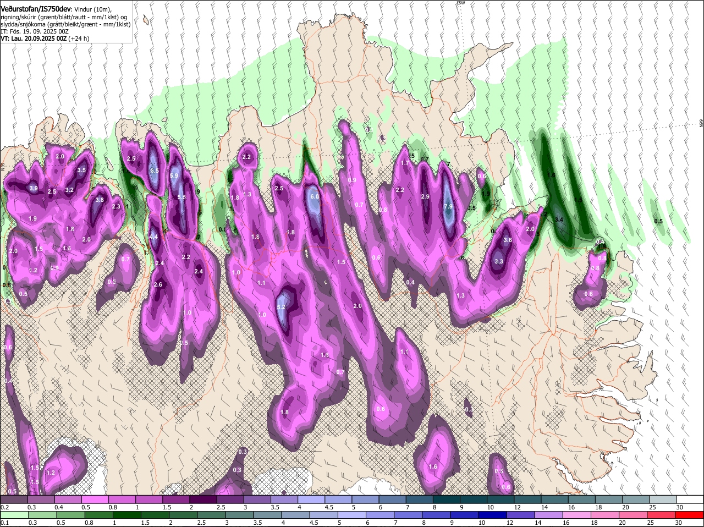Click the 1.7 precipitation value on map
The height and width of the screenshot is (527, 704).
point(405,163)
